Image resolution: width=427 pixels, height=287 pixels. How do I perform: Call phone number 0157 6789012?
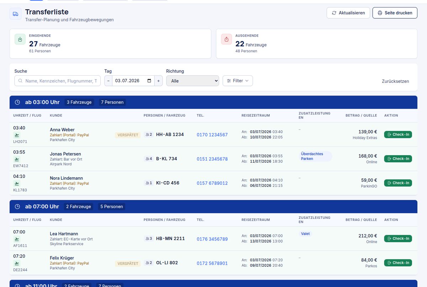click(212, 183)
